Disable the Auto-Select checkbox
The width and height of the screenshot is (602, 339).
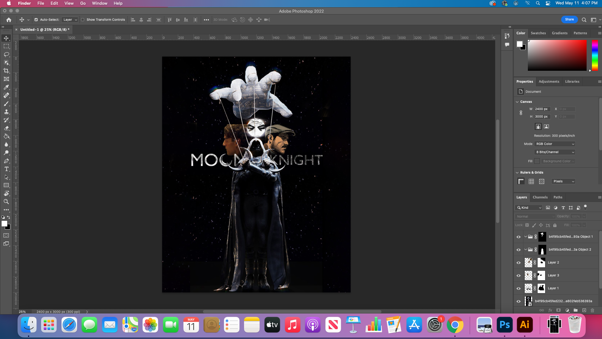pyautogui.click(x=36, y=20)
